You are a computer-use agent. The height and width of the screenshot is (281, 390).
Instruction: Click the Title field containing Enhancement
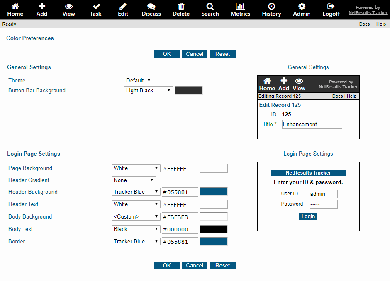tap(312, 124)
